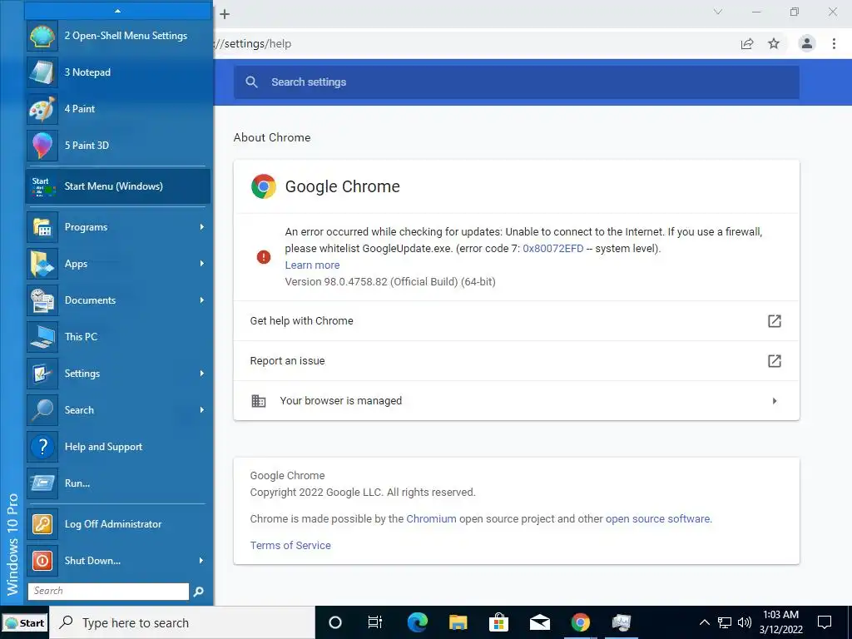This screenshot has height=639, width=852.
Task: Select the Run... menu entry
Action: point(118,483)
